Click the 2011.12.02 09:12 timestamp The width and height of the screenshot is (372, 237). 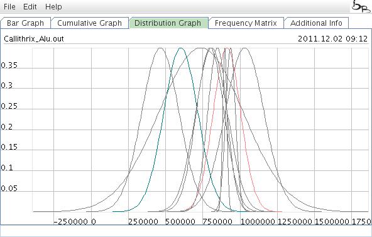point(332,39)
